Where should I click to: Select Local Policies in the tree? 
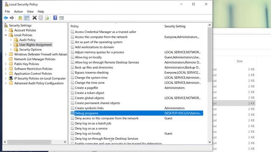(23, 35)
